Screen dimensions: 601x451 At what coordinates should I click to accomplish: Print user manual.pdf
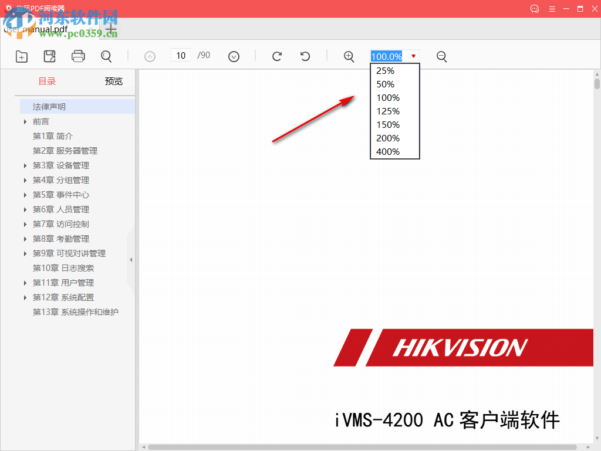click(x=77, y=56)
